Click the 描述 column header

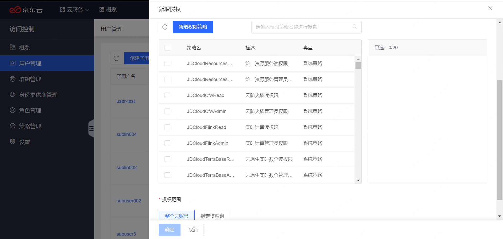pos(250,48)
